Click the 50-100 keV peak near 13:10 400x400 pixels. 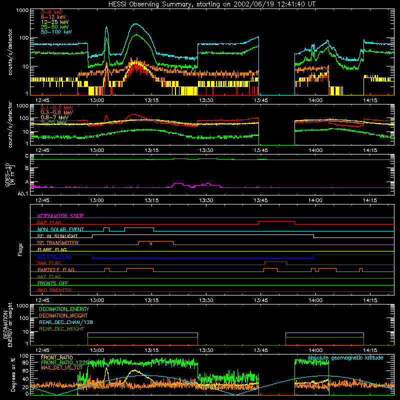[135, 24]
